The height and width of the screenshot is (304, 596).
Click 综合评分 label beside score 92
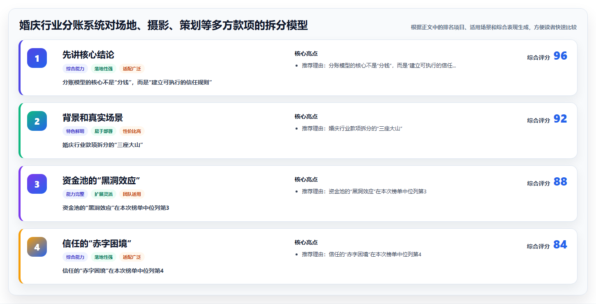pyautogui.click(x=538, y=121)
